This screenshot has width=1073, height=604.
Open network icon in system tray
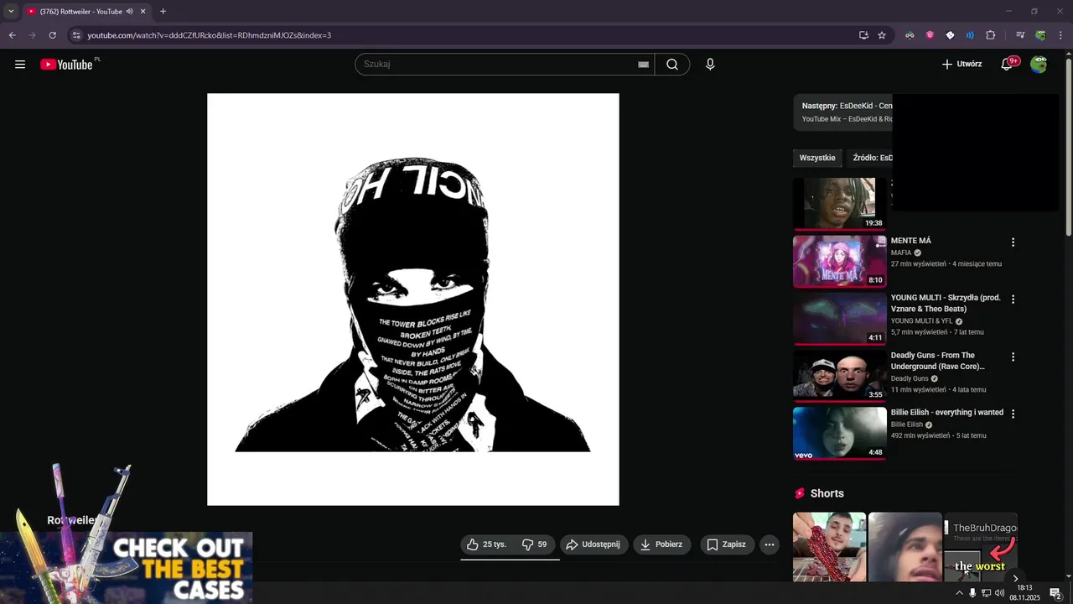[986, 593]
